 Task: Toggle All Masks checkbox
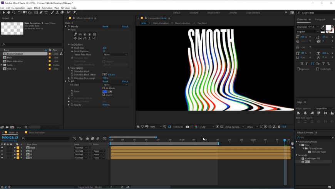click(x=104, y=88)
